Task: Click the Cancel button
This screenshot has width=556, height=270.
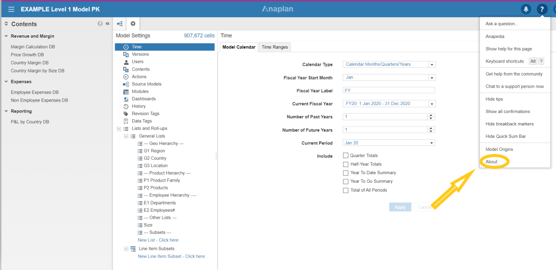Action: (x=424, y=207)
